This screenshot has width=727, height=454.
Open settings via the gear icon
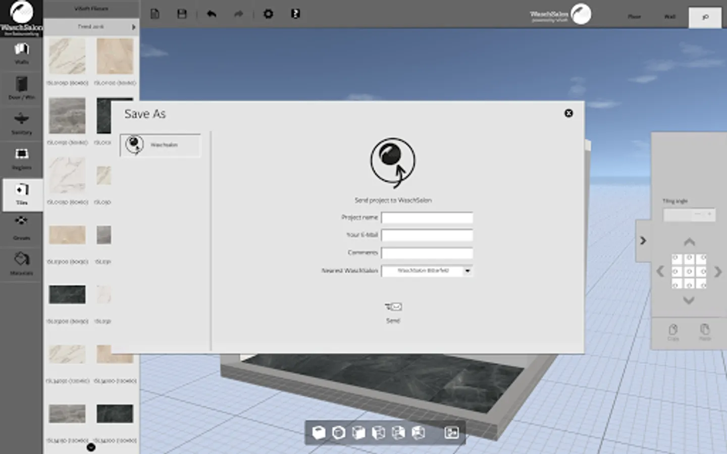[x=268, y=14]
